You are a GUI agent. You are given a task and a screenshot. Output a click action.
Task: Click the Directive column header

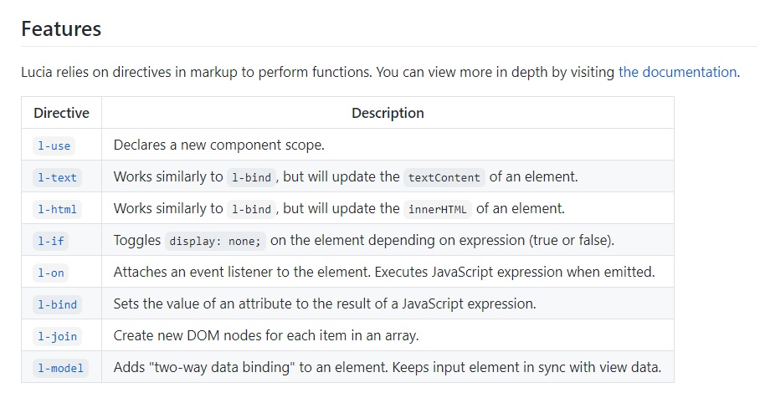click(62, 113)
